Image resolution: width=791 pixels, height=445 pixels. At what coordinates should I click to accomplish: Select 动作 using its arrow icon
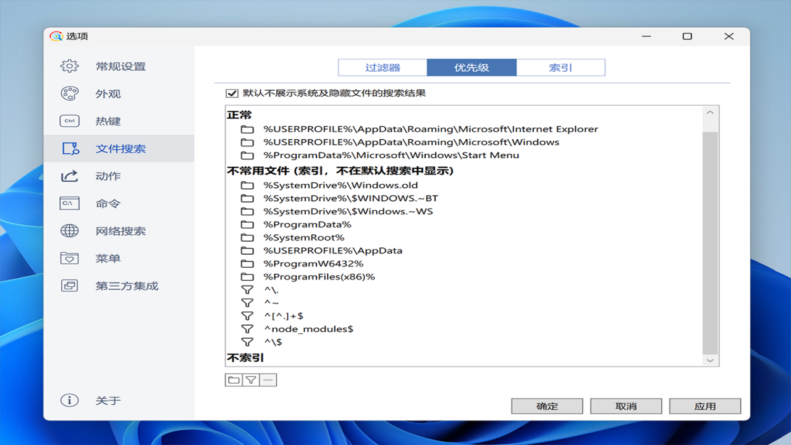69,176
